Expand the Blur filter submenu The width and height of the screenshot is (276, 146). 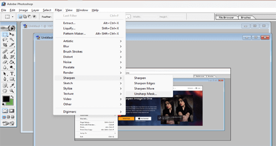click(90, 46)
